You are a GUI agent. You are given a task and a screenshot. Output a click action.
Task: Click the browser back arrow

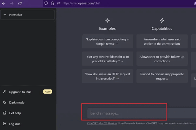4,3
